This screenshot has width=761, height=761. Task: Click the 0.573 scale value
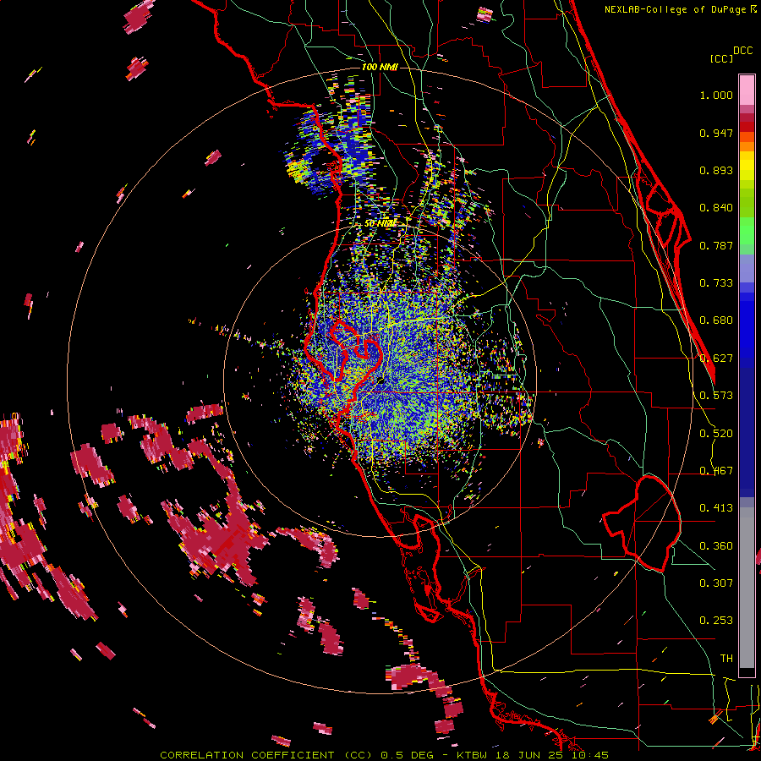point(716,396)
